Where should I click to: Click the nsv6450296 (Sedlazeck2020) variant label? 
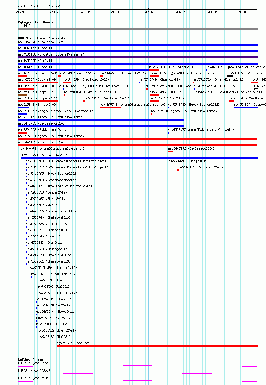(x=41, y=42)
